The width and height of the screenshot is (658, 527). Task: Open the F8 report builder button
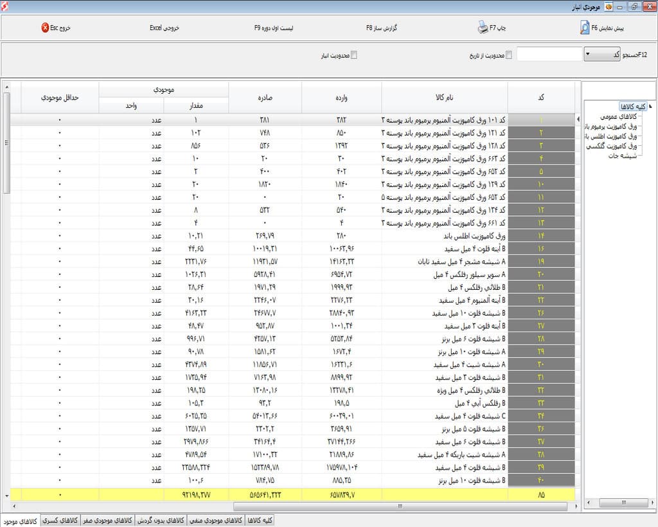click(x=382, y=28)
